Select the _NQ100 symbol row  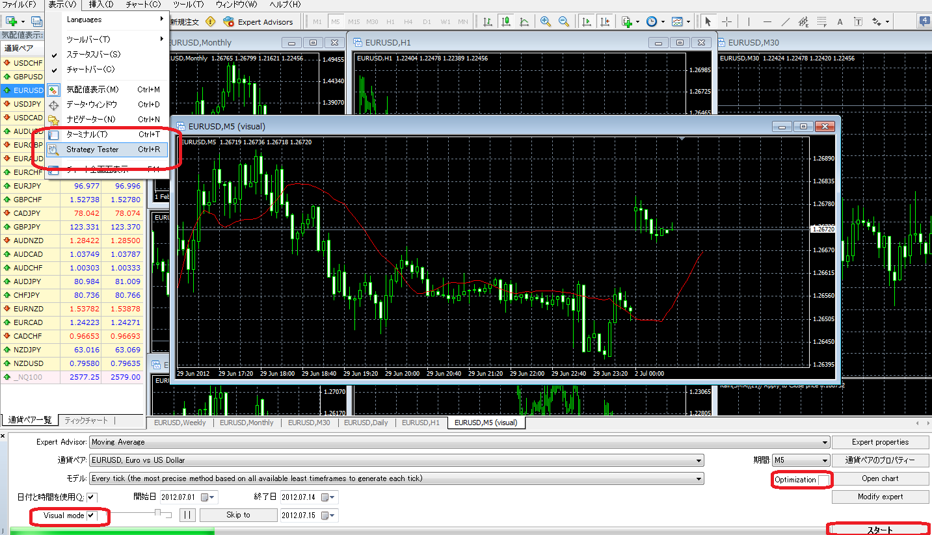[72, 377]
